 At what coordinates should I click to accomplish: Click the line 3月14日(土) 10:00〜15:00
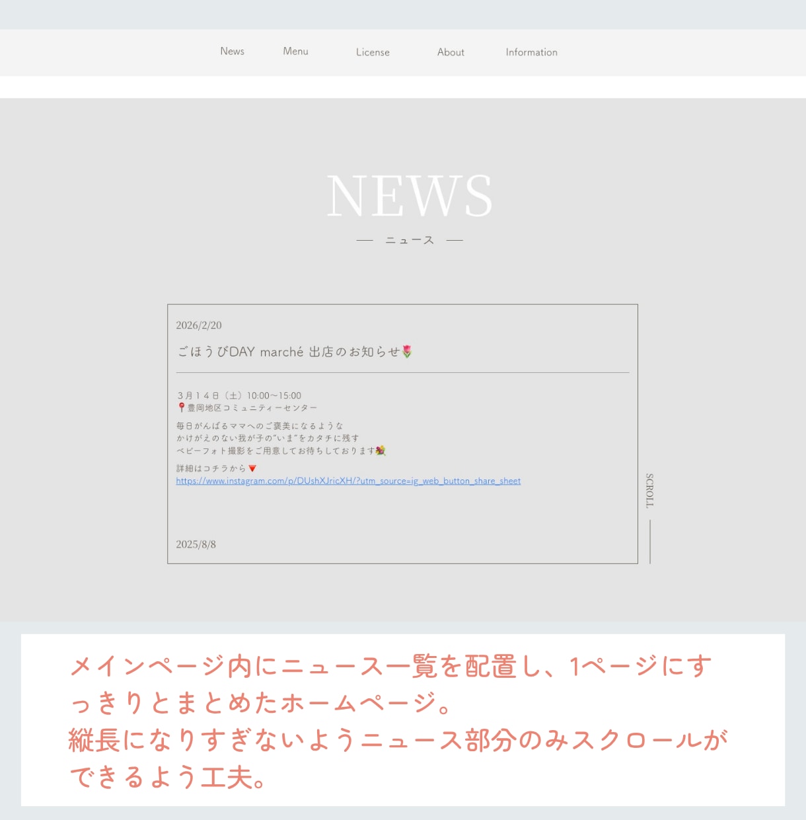coord(239,395)
